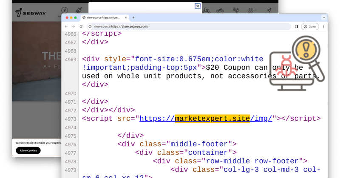The width and height of the screenshot is (340, 178).
Task: Click line number 4967
Action: tap(71, 42)
